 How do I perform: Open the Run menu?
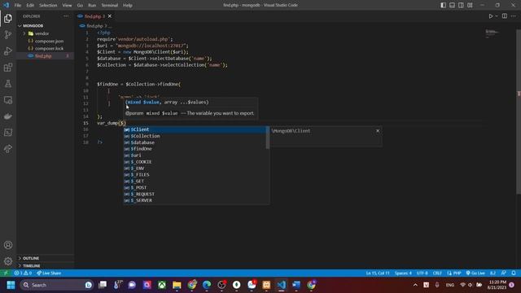[x=92, y=6]
